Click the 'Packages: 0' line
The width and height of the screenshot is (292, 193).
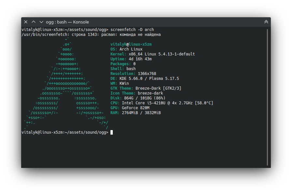pos(123,64)
